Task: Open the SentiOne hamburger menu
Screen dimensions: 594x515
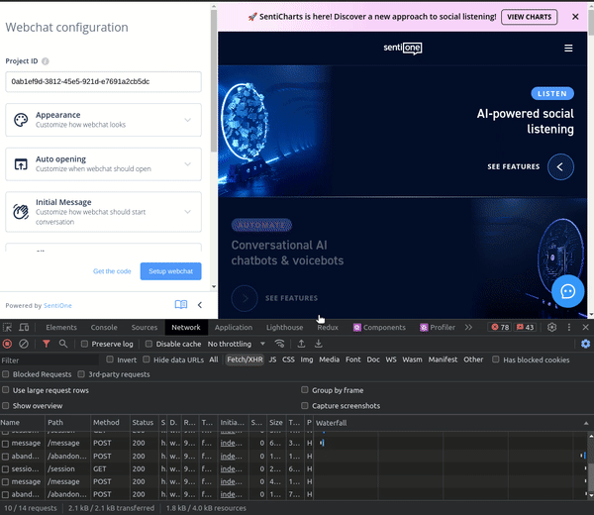Action: (x=568, y=49)
